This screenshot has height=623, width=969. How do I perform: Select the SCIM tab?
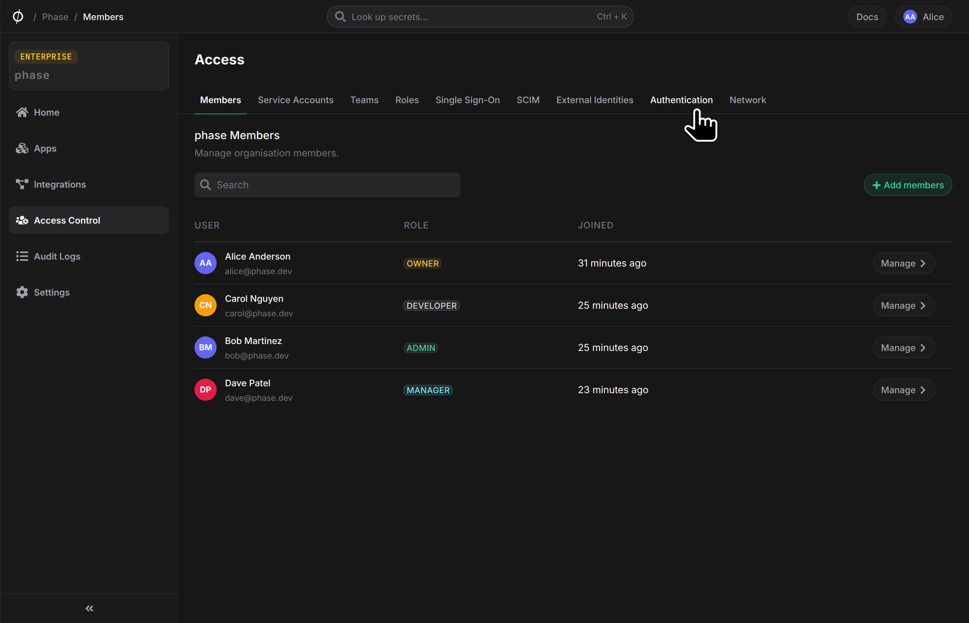(x=528, y=100)
